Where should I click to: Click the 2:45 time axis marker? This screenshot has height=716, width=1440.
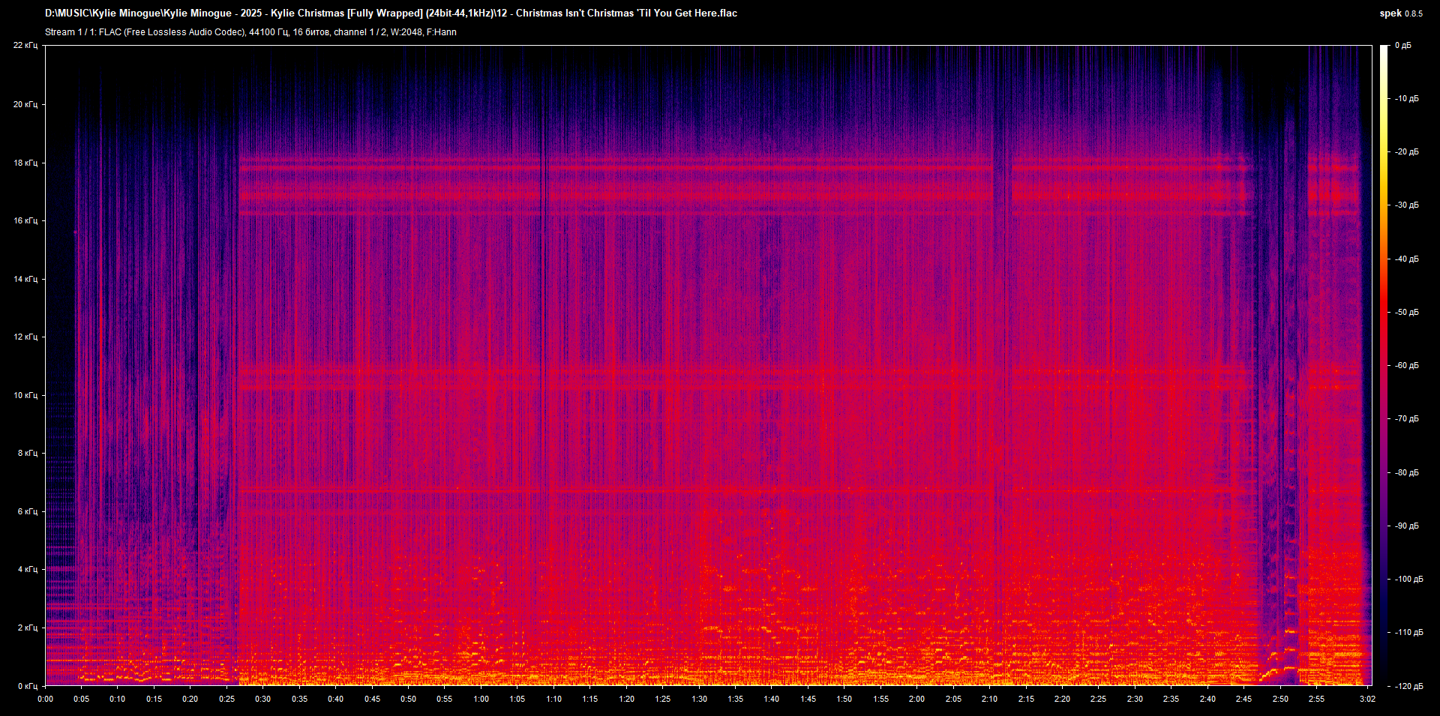click(x=1243, y=699)
